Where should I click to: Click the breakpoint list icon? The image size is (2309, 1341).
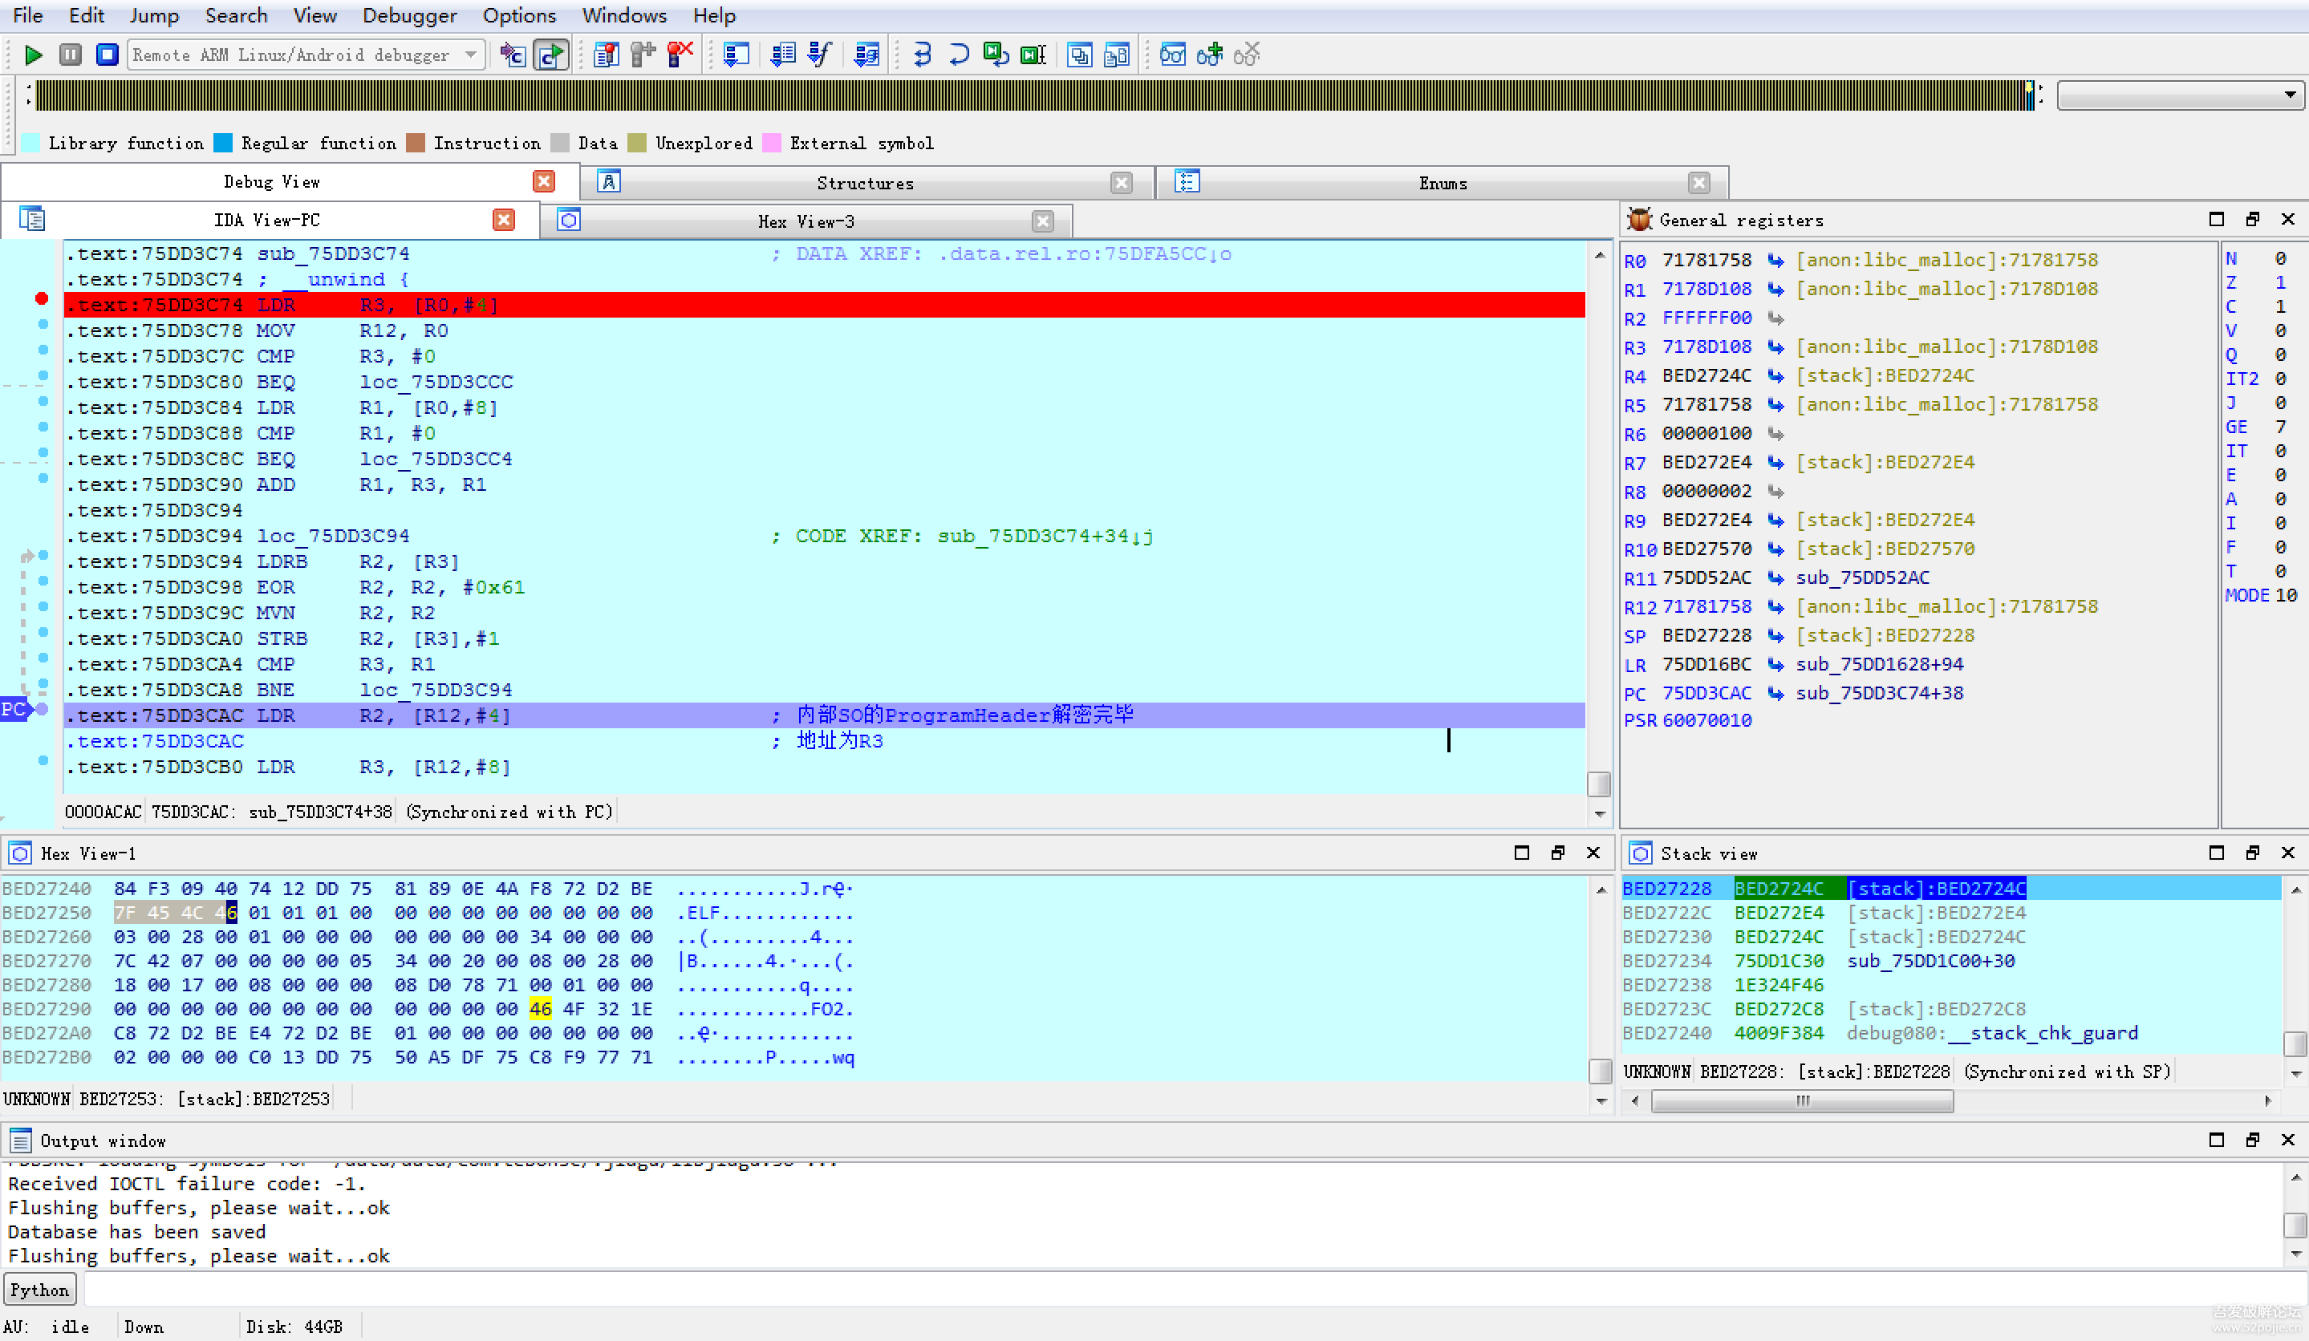pos(606,55)
